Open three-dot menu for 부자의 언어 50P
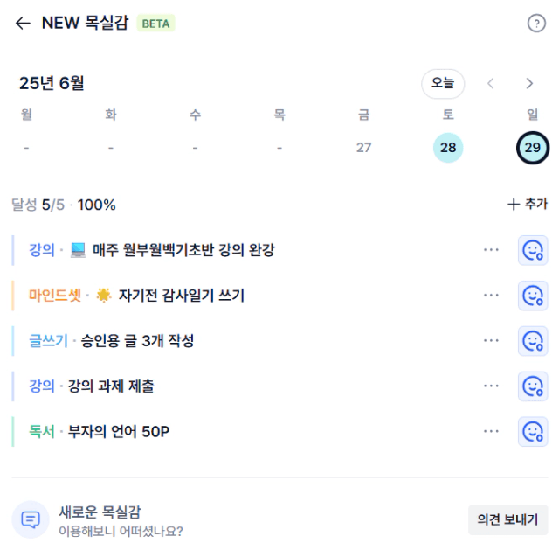This screenshot has width=559, height=557. (491, 431)
